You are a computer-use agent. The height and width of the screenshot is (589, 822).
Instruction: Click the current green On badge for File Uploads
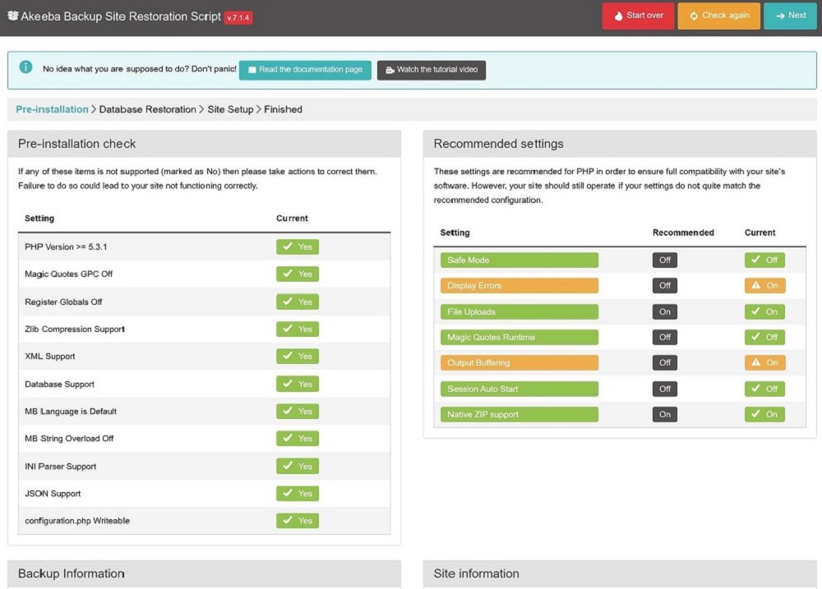[764, 312]
